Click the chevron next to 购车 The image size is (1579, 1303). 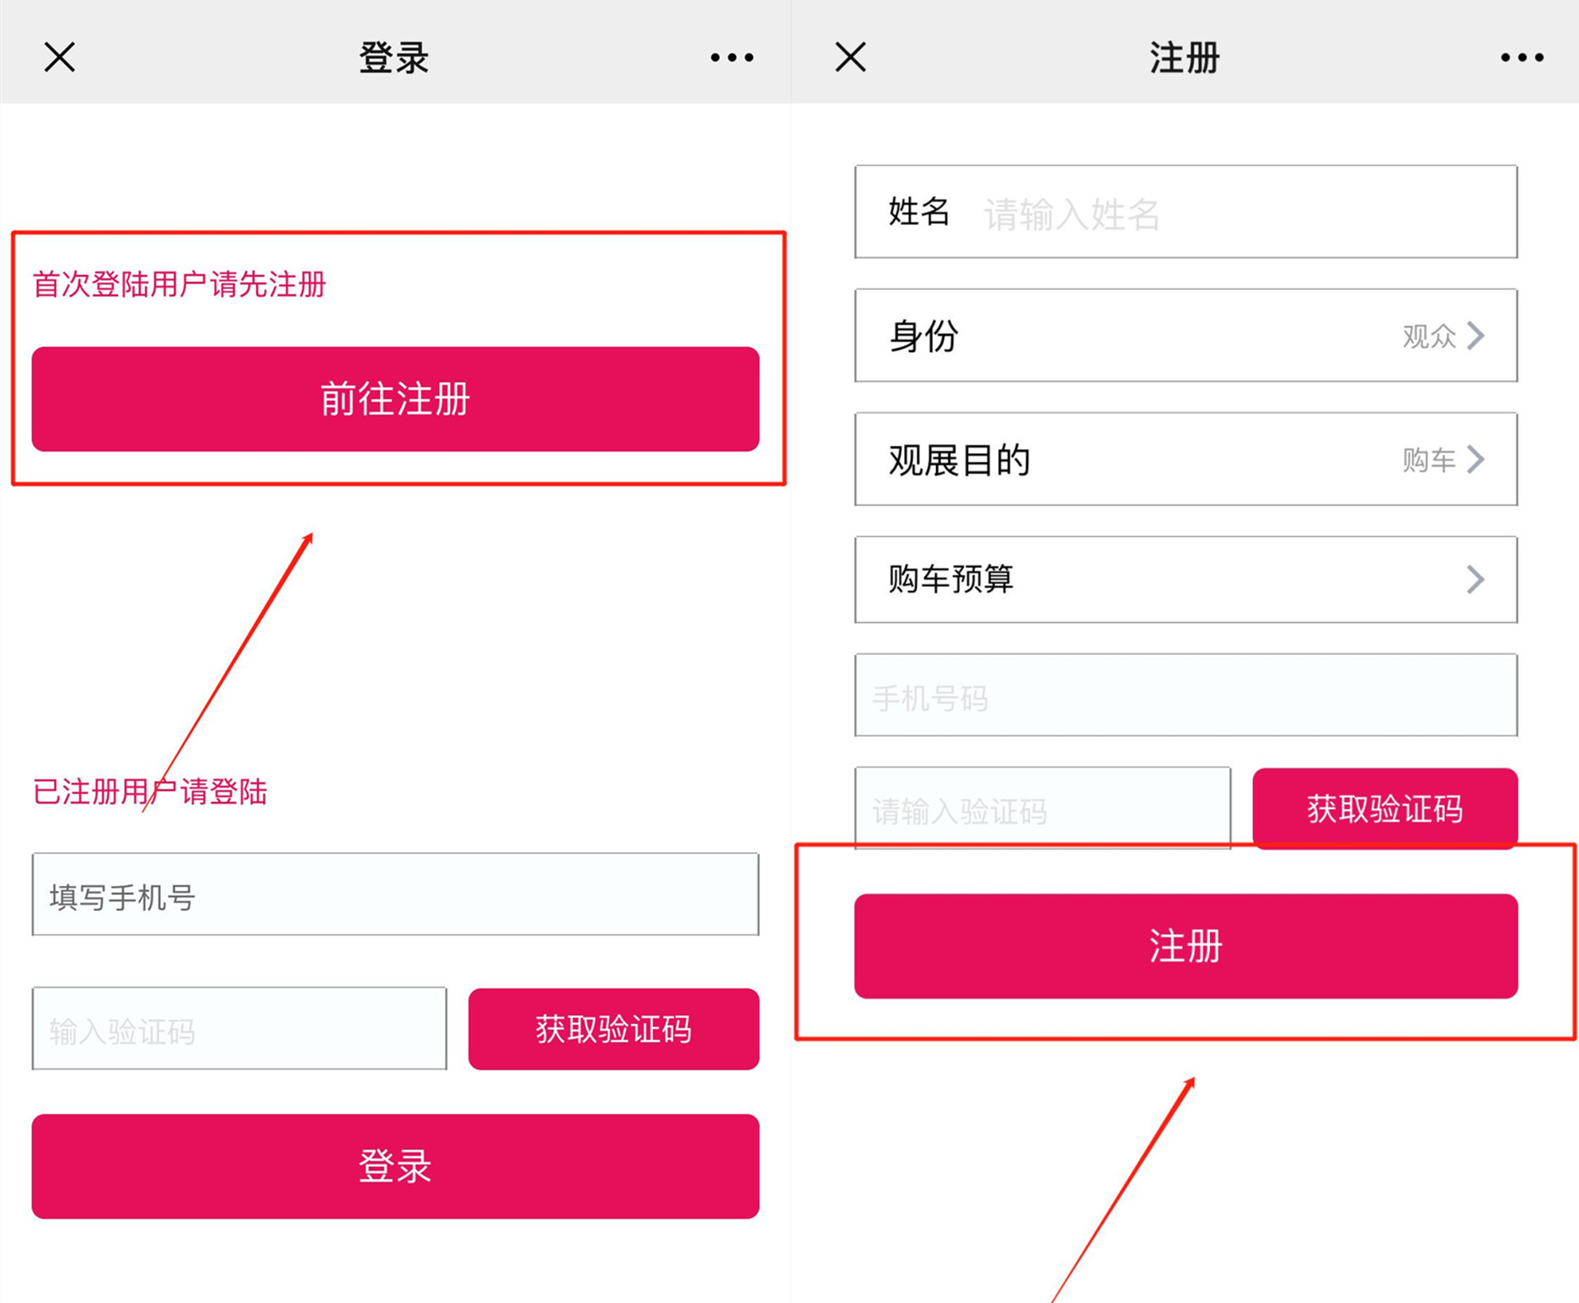point(1475,460)
